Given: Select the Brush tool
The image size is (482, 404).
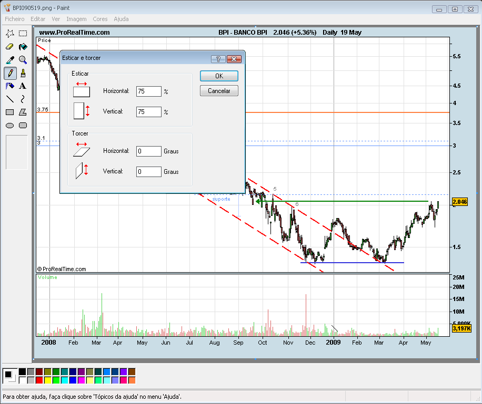Looking at the screenshot, I should [23, 73].
